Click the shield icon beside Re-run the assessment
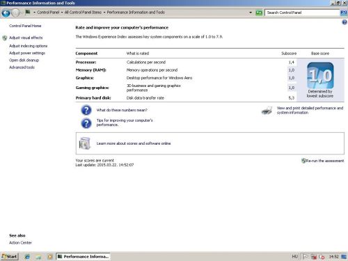Screen dimensions: 348x261 pos(303,161)
